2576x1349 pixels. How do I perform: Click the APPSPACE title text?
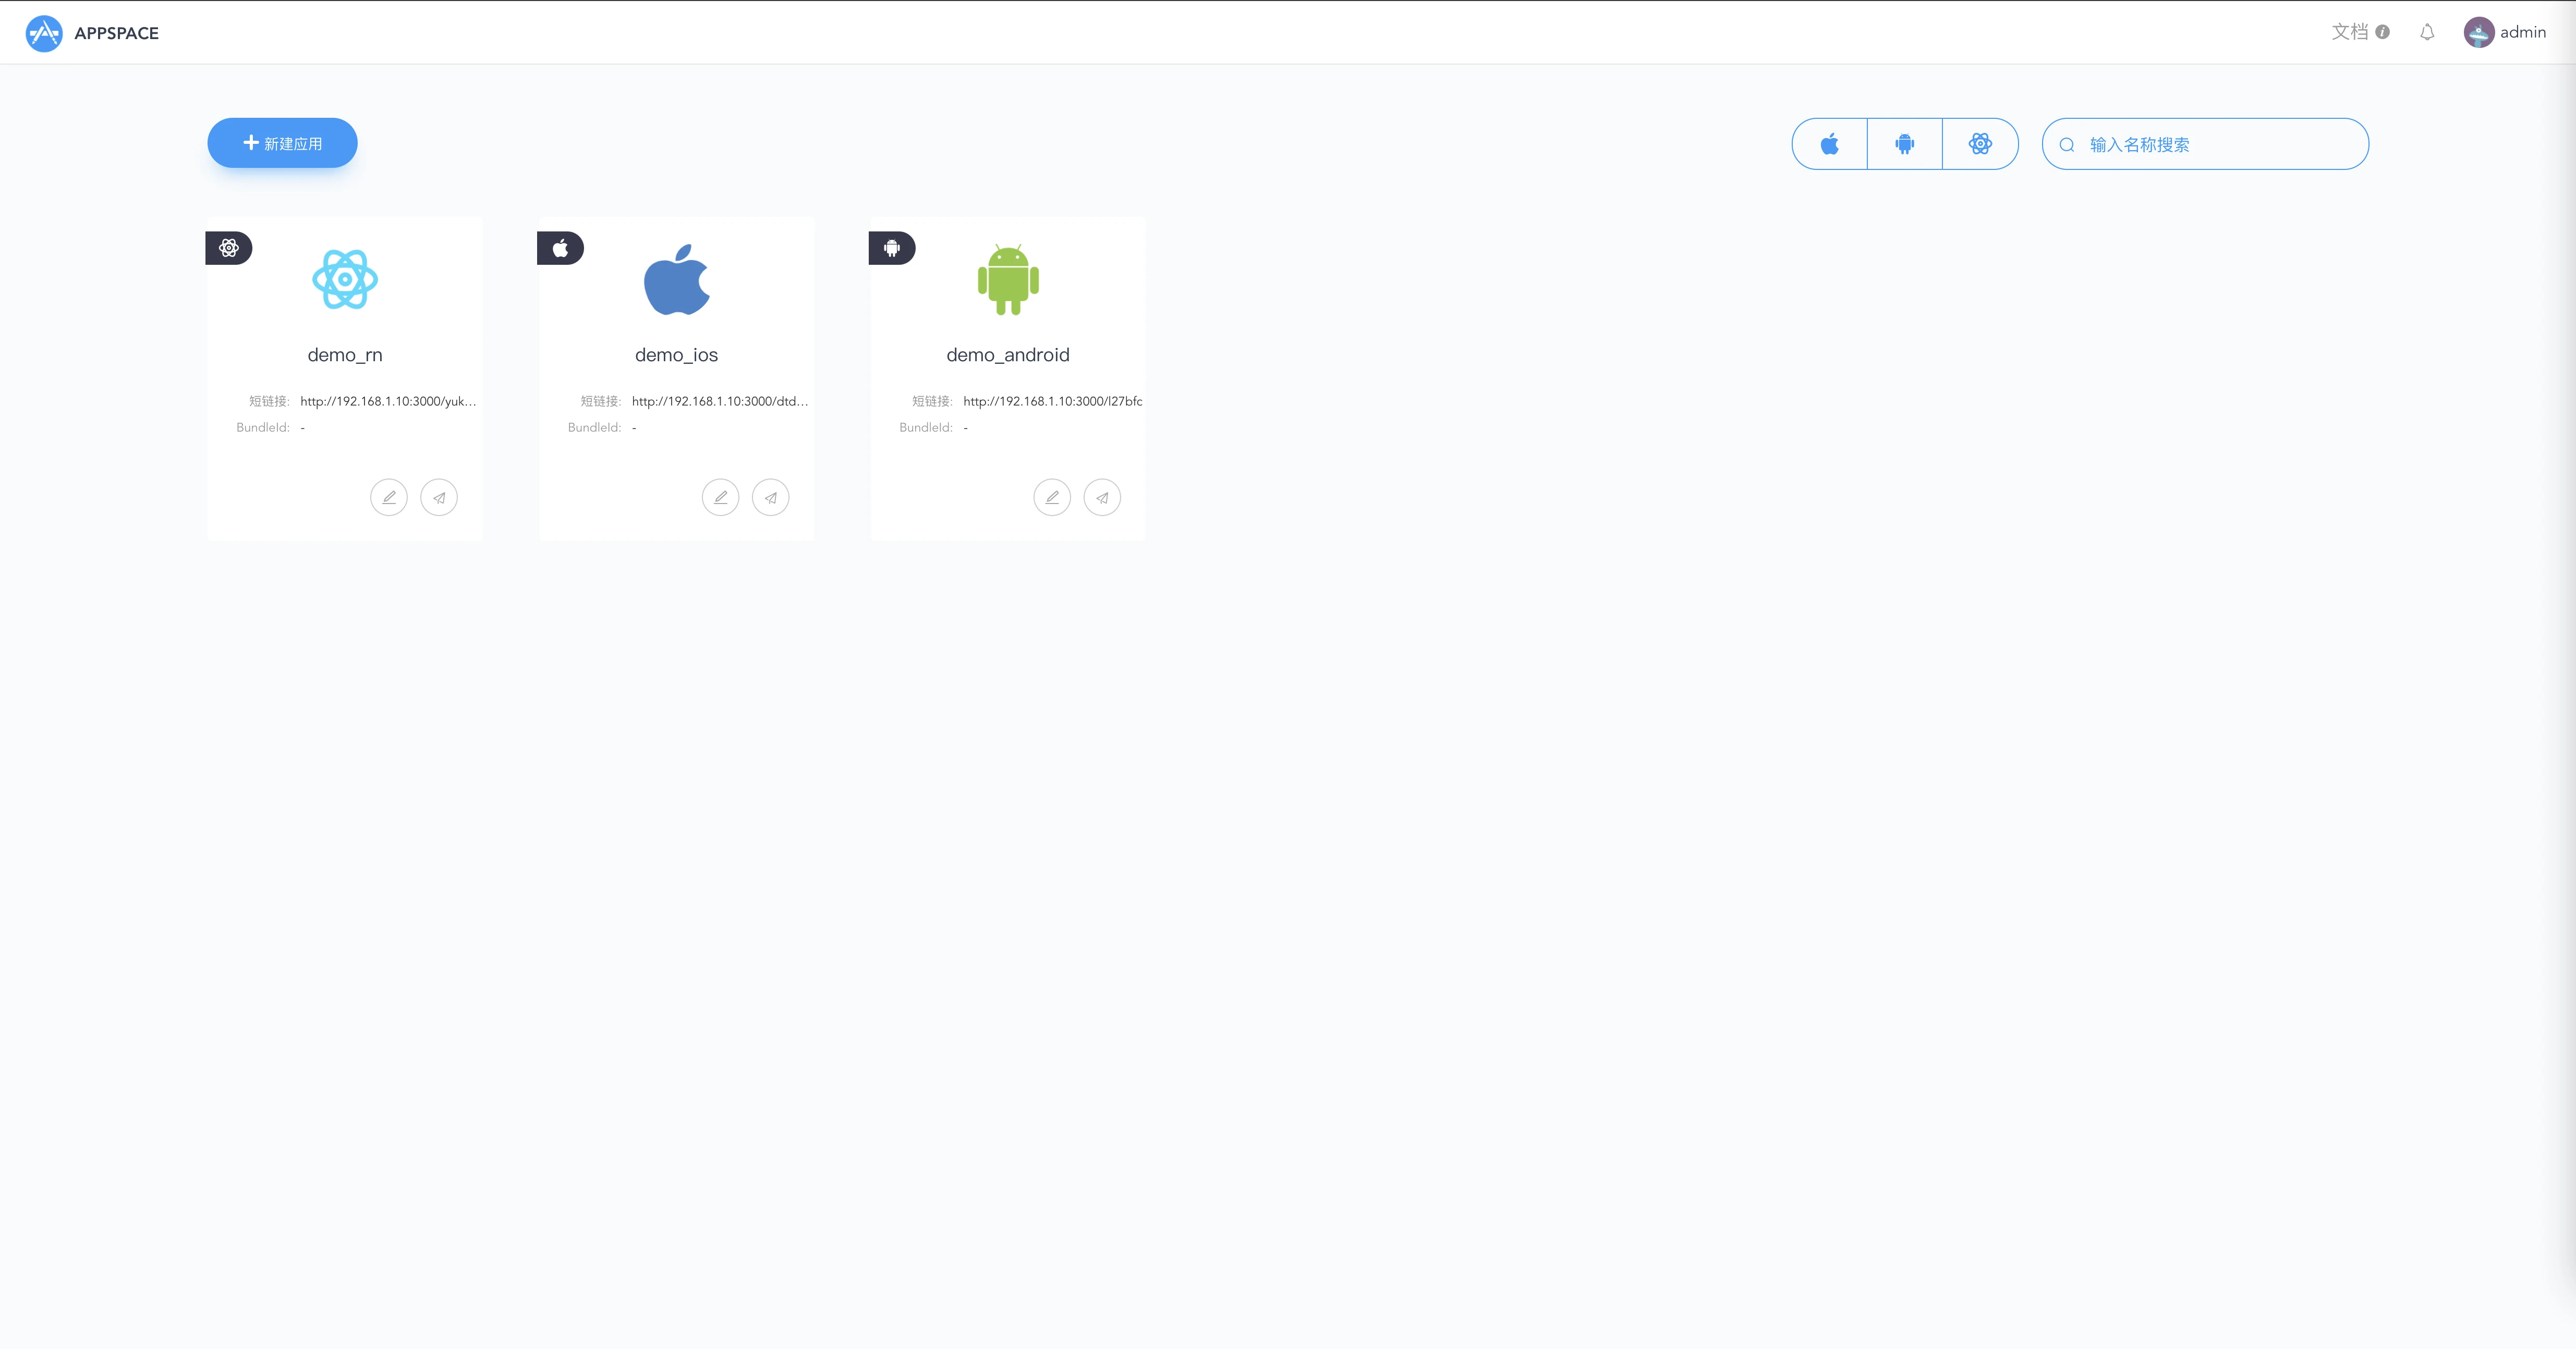click(116, 33)
